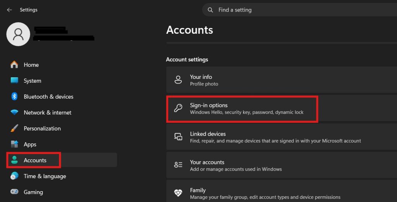
Task: Click the Sign-in options key icon
Action: (x=178, y=108)
